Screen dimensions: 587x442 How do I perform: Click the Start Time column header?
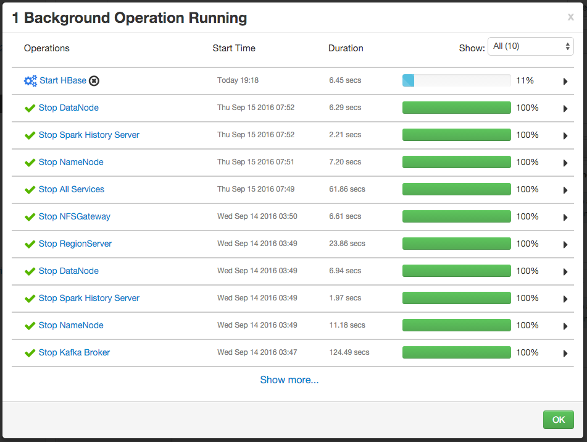234,48
